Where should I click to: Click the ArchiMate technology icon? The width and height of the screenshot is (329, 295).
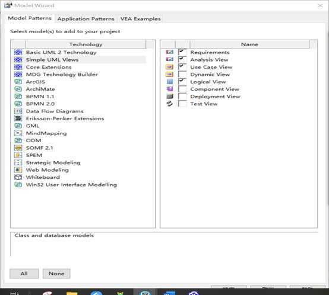point(18,89)
